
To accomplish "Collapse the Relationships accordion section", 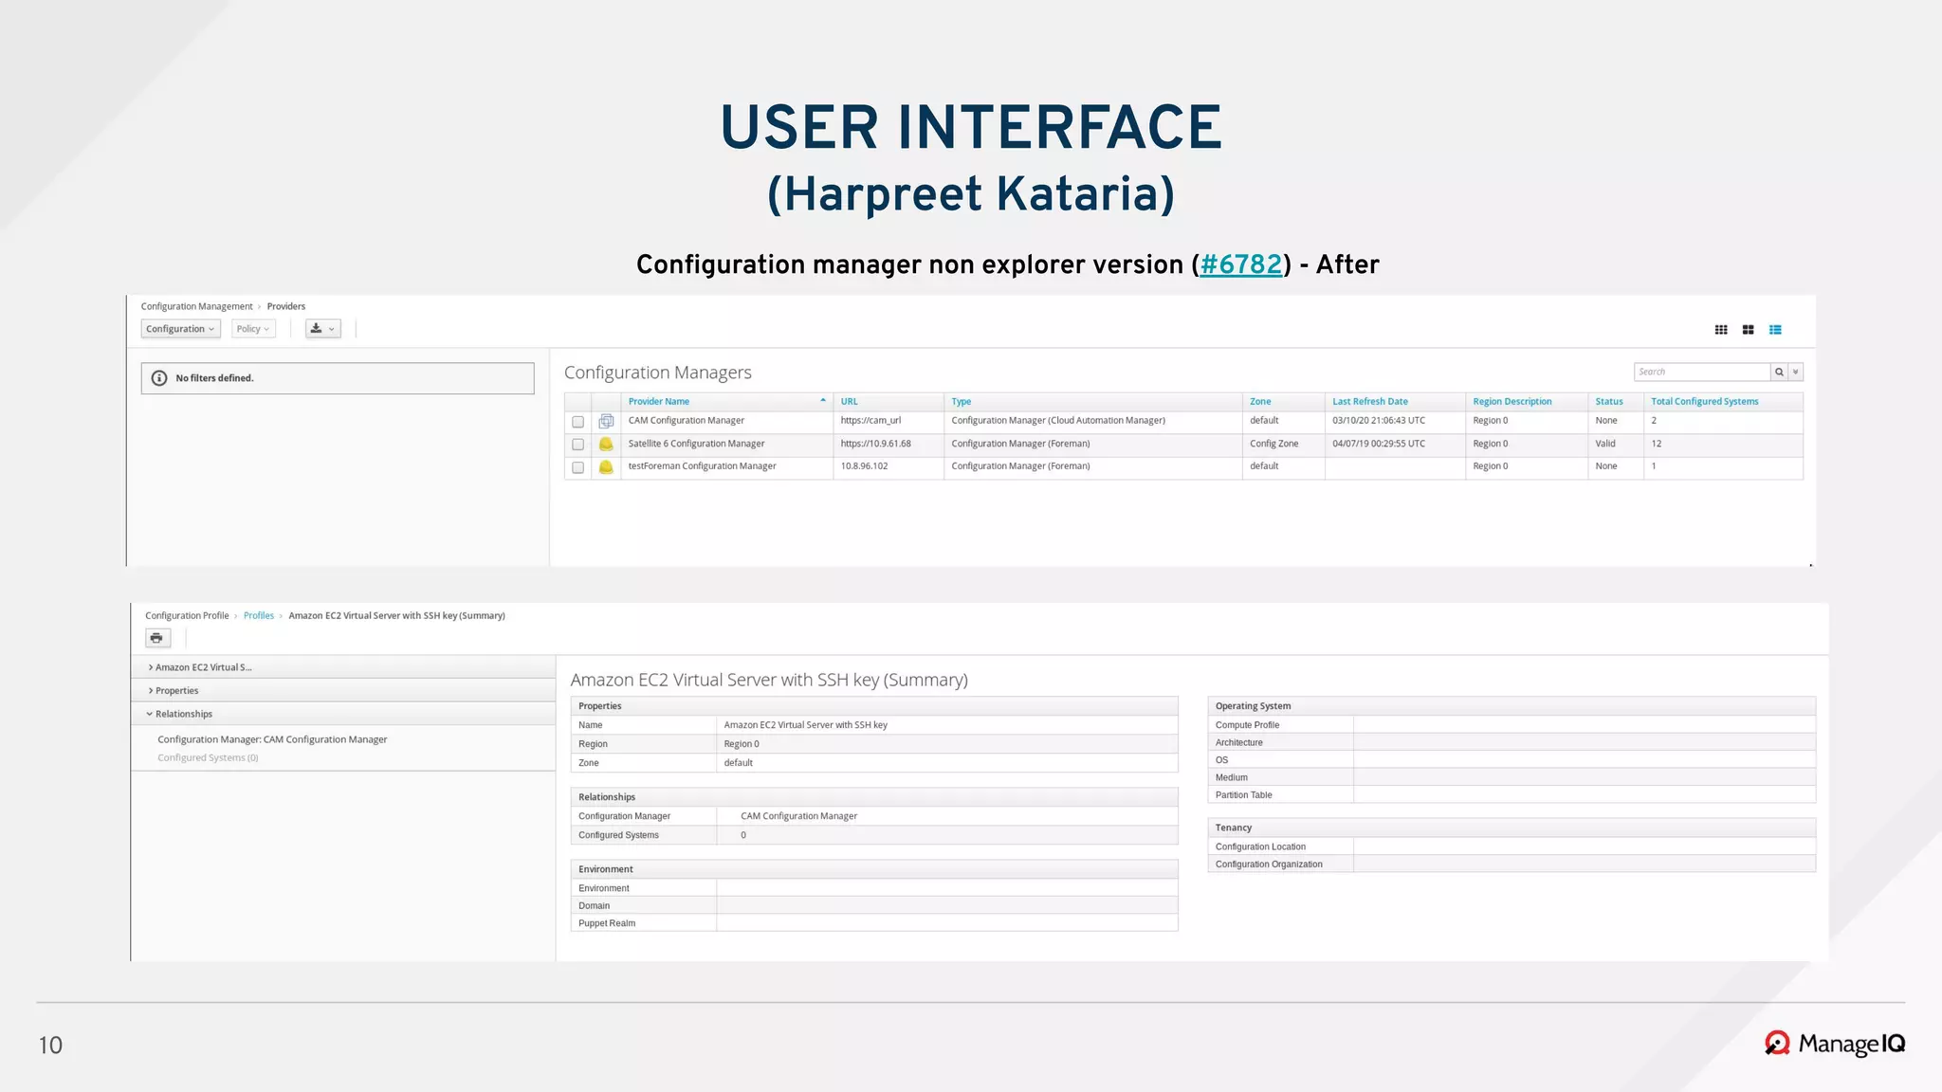I will pos(343,714).
